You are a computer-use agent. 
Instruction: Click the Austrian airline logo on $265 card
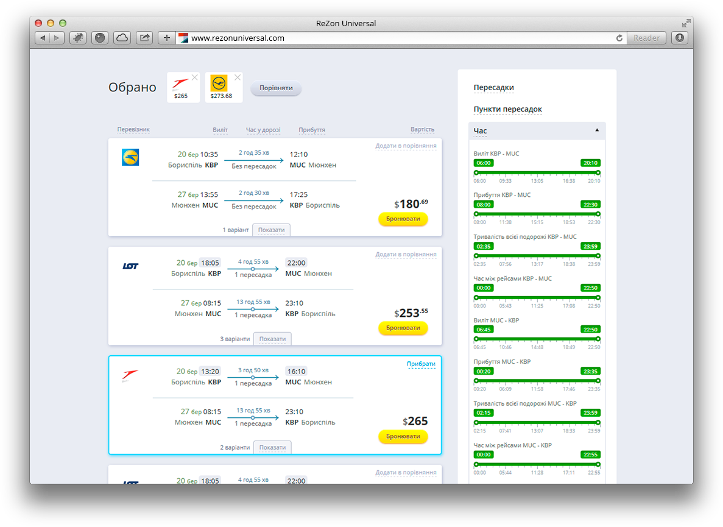[x=130, y=375]
